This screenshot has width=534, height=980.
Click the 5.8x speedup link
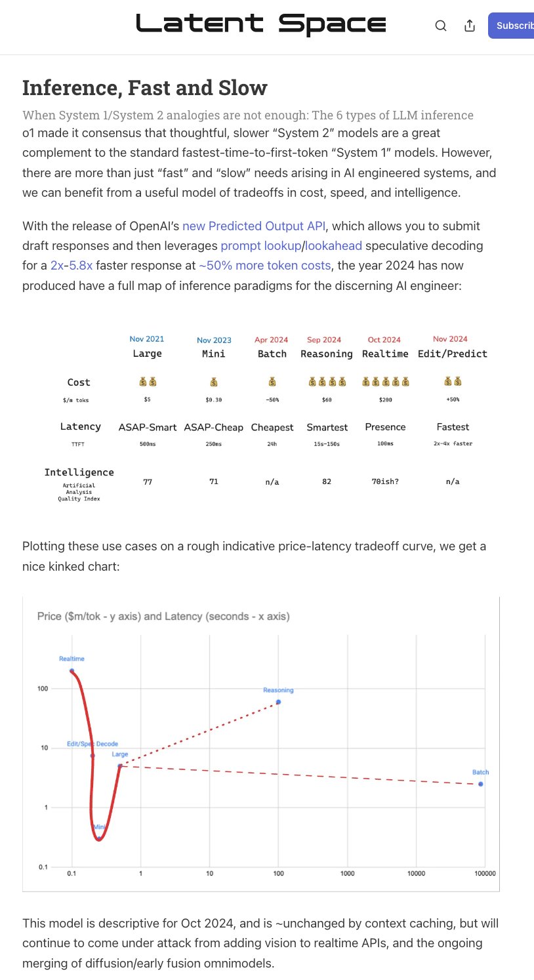tap(82, 265)
